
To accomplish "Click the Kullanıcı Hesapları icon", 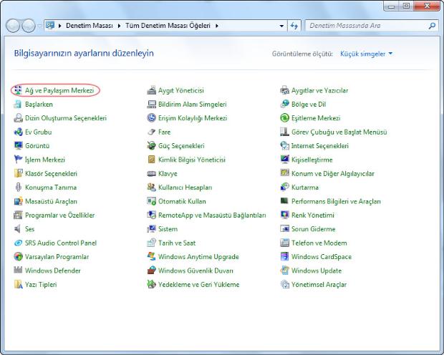I will coord(152,188).
